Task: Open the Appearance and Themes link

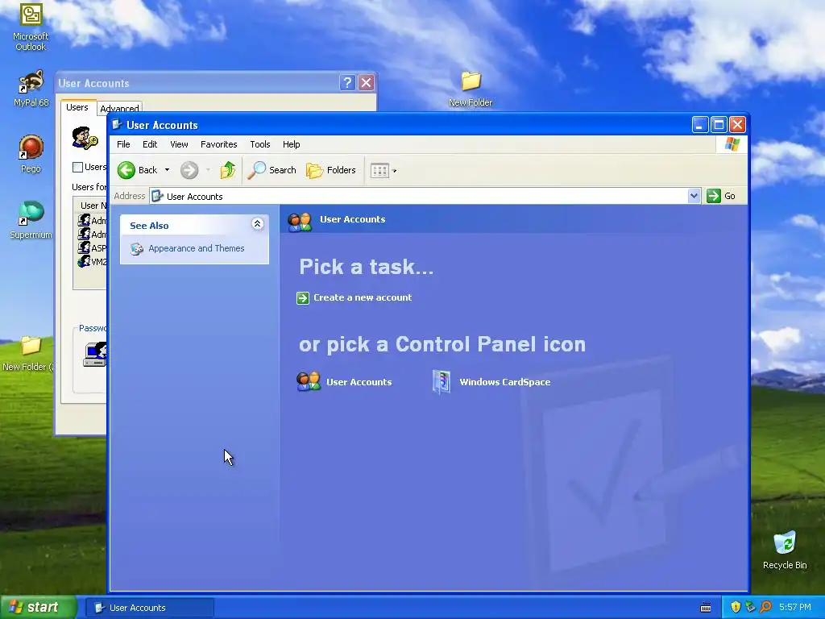Action: tap(197, 248)
